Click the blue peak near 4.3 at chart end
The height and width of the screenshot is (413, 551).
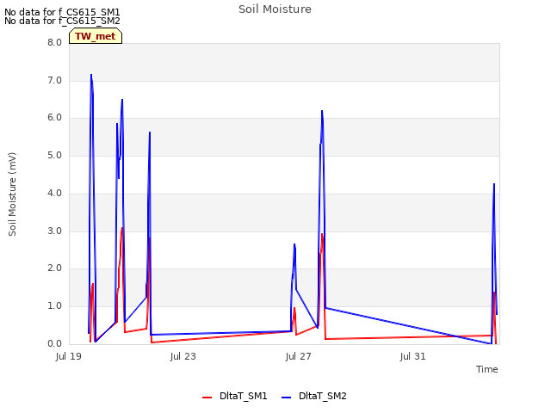coord(494,184)
